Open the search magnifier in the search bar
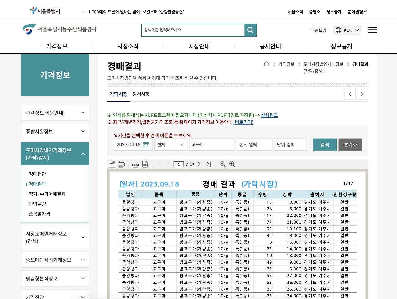The height and width of the screenshot is (299, 397). click(250, 30)
